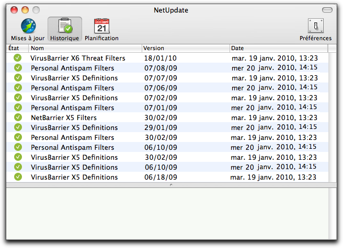Click green check in the 07/02/09 row
The width and height of the screenshot is (343, 248).
18,98
